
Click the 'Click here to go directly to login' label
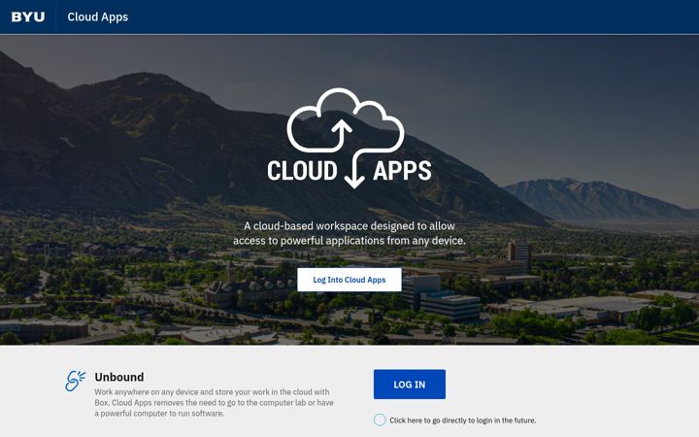(463, 420)
